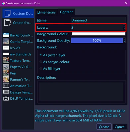Select the Animation Templates filmstrip icon
Screen dimensions: 130x132
pos(6,86)
